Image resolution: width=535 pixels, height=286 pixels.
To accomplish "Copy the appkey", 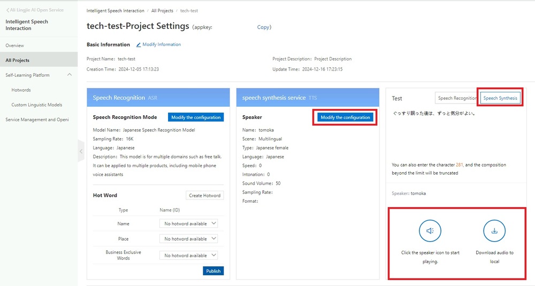I will 263,27.
